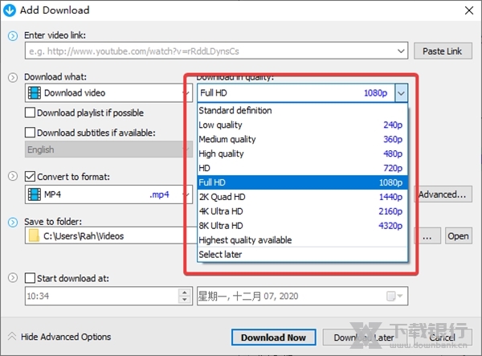Close the Add Download dialog
This screenshot has width=482, height=356.
469,10
